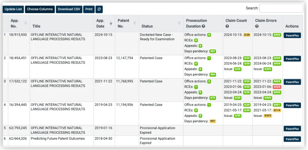The height and width of the screenshot is (150, 308).
Task: Click the yellow 957 days pendency badge
Action: tap(212, 121)
